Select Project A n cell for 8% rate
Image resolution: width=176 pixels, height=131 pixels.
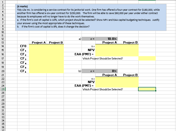coord(107,79)
